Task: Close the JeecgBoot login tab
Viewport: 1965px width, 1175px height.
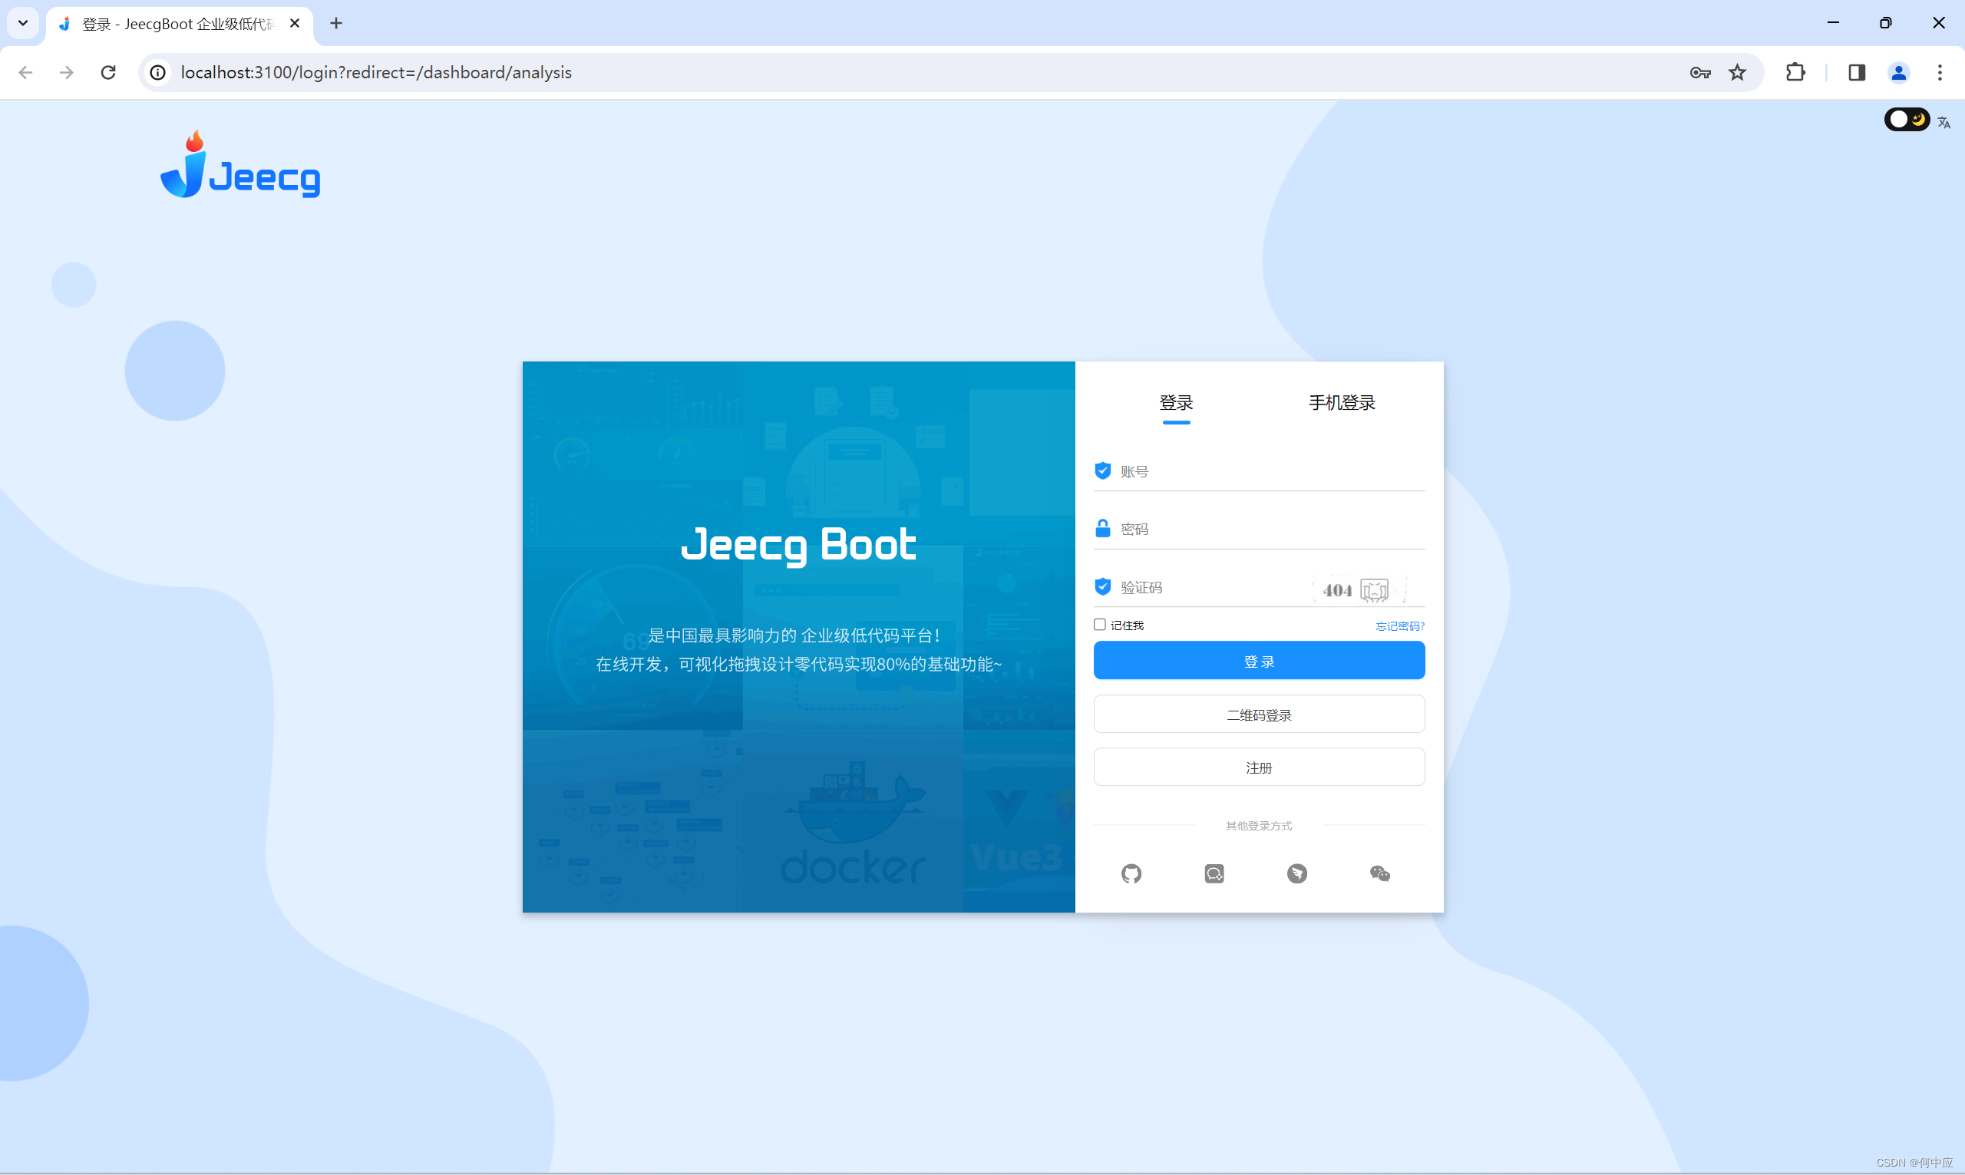Action: [295, 23]
